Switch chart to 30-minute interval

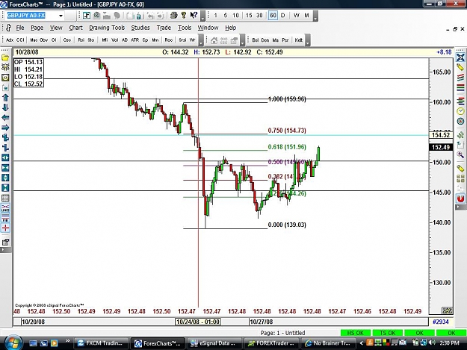(x=259, y=16)
